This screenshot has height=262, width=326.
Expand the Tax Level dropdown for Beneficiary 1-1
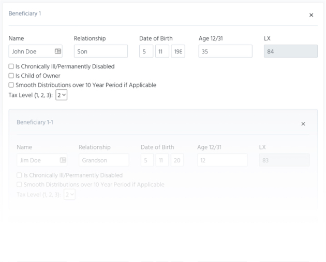pyautogui.click(x=69, y=194)
